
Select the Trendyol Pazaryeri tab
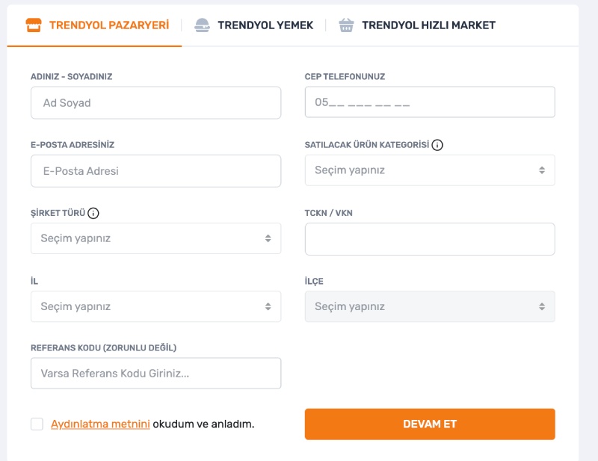click(108, 25)
